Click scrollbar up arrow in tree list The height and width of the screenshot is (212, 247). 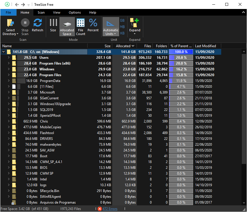click(244, 51)
